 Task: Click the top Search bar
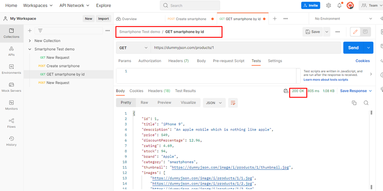coord(190,5)
